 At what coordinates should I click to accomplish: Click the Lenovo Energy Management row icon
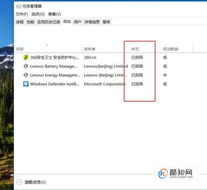pos(26,75)
